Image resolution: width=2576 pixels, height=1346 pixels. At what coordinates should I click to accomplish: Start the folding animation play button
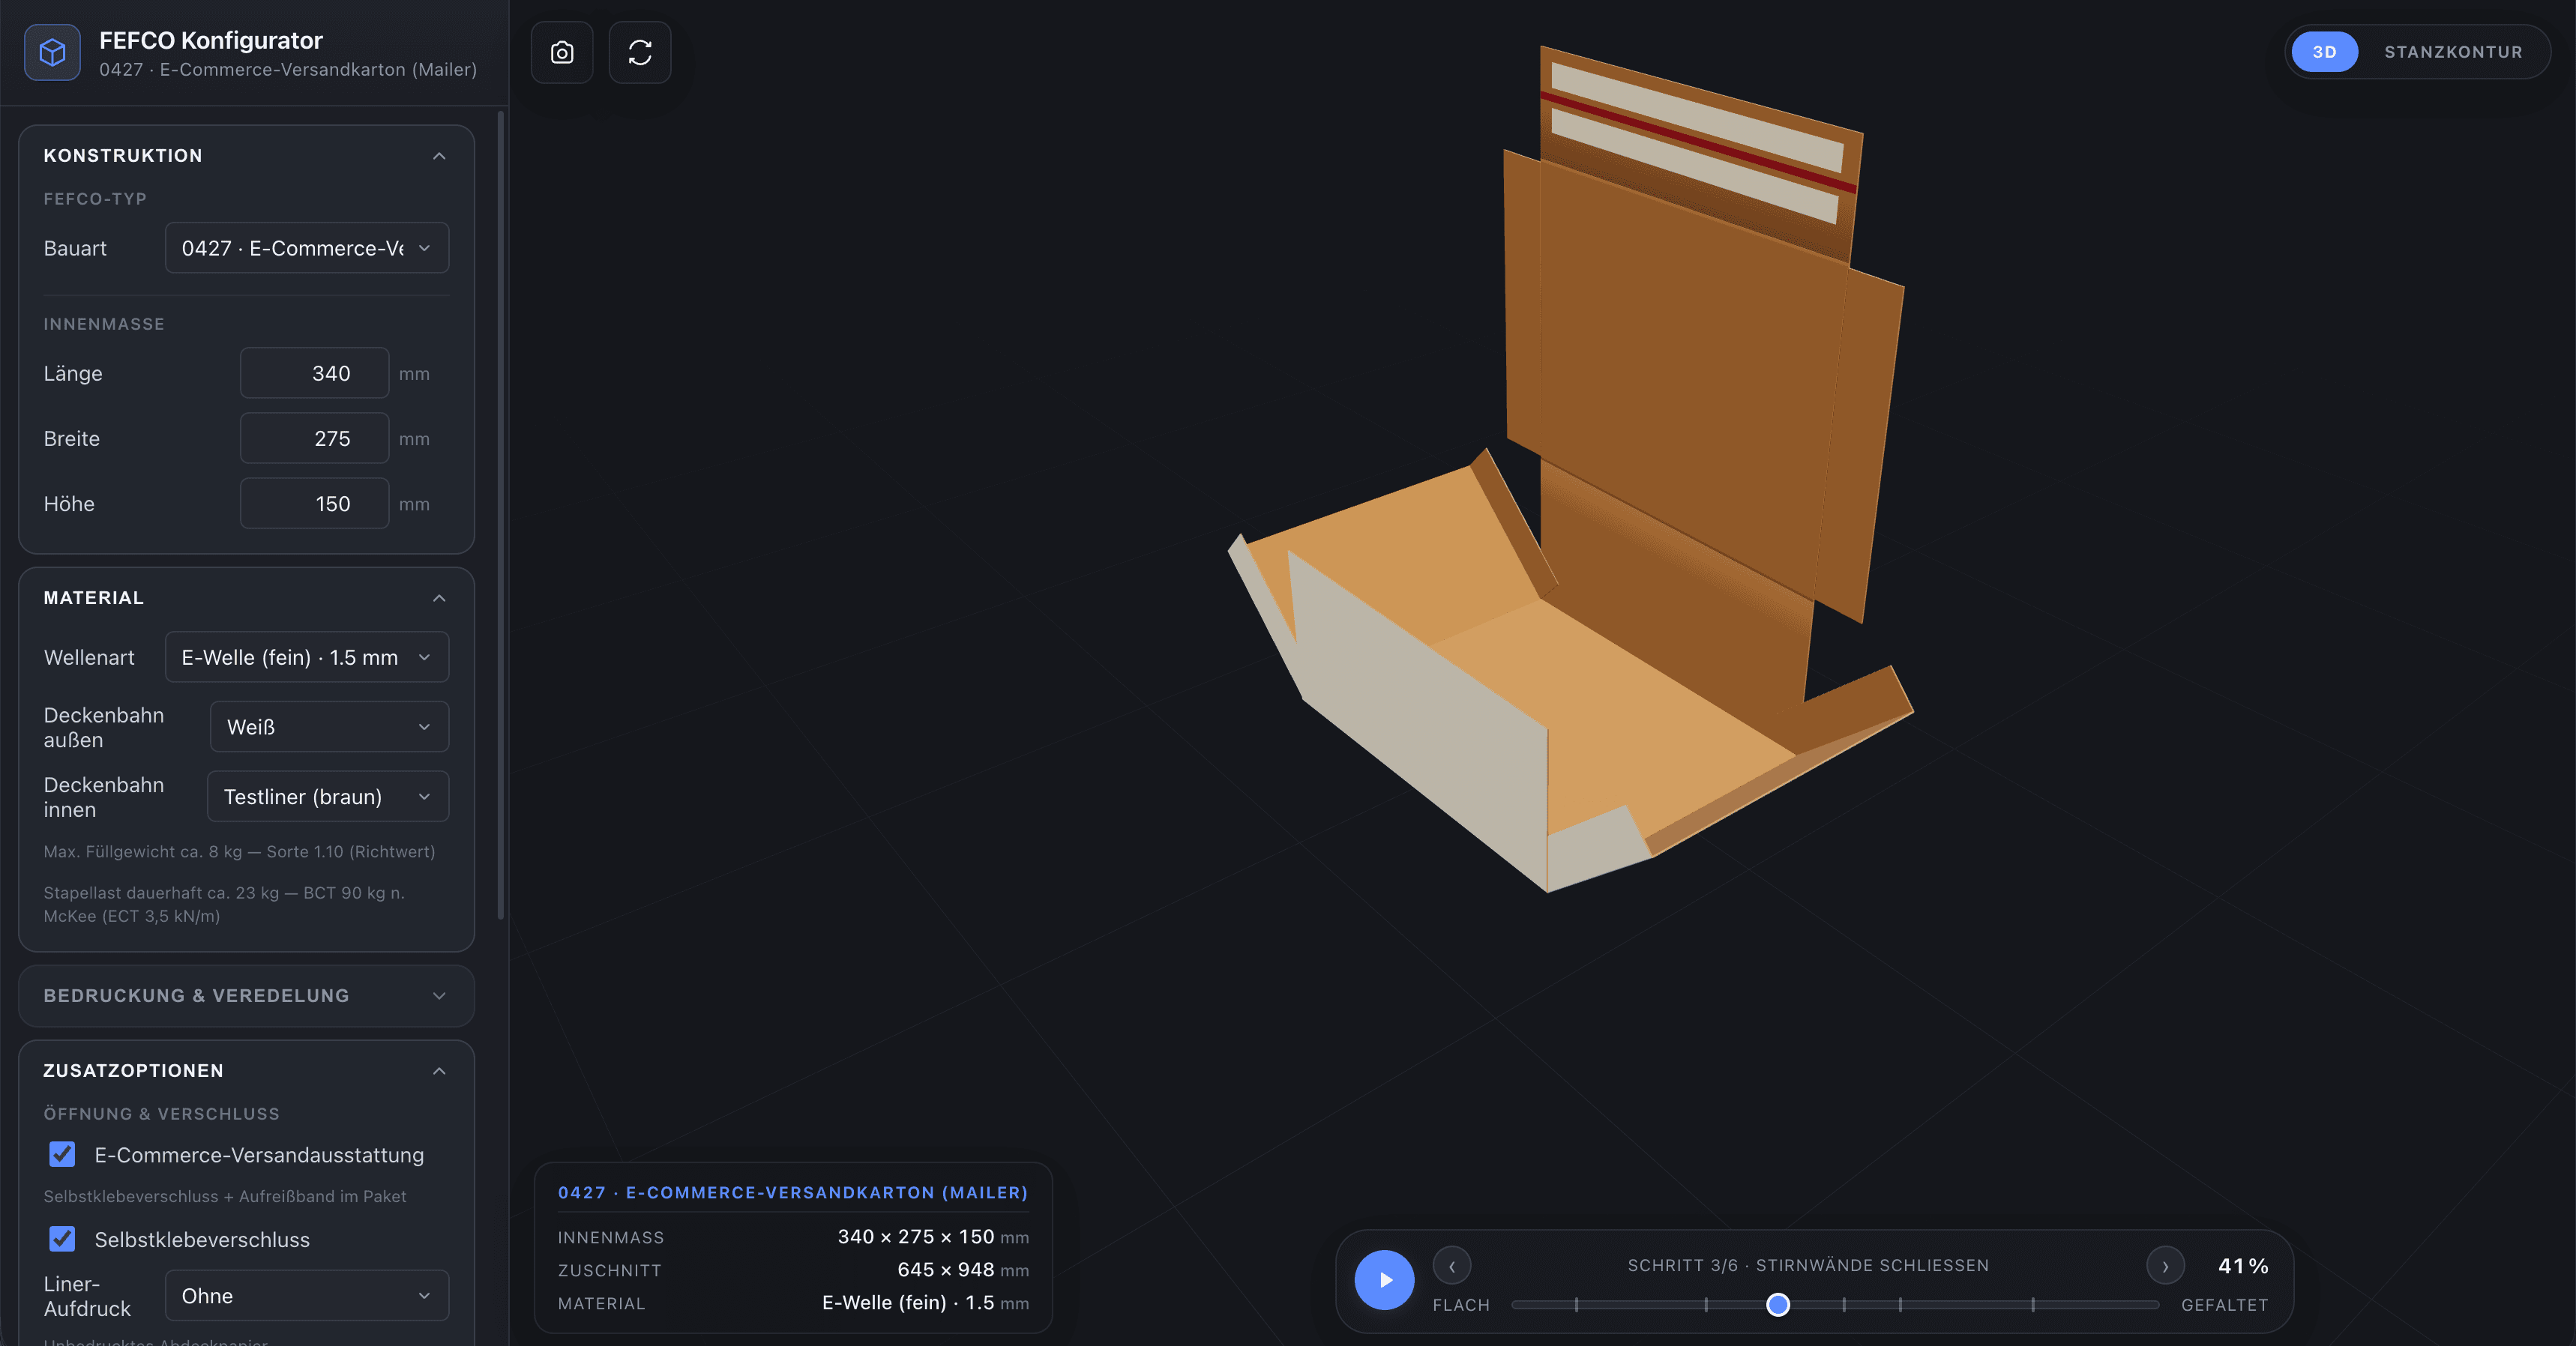1384,1279
